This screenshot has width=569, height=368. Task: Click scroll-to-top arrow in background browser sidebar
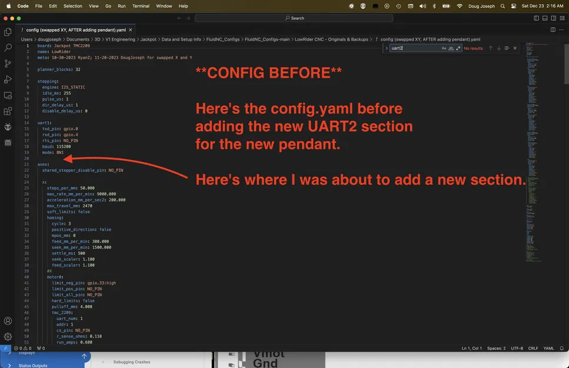(x=84, y=356)
